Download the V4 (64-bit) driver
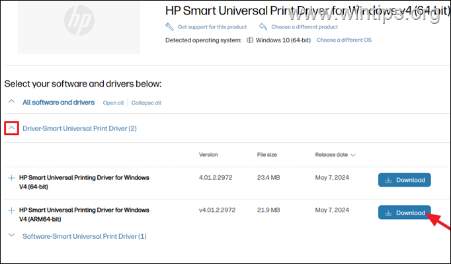Viewport: 451px width, 264px height. [405, 180]
